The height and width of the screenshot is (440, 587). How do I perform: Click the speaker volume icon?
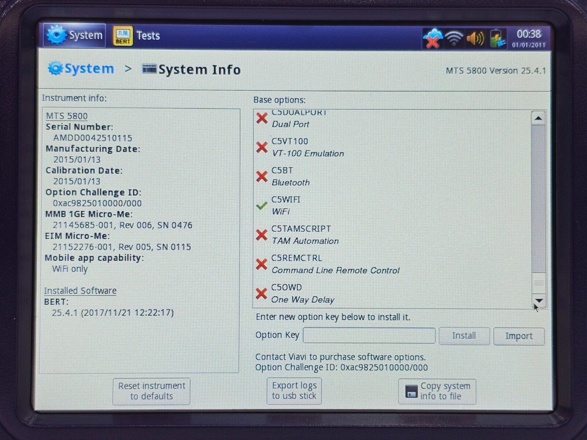(475, 37)
